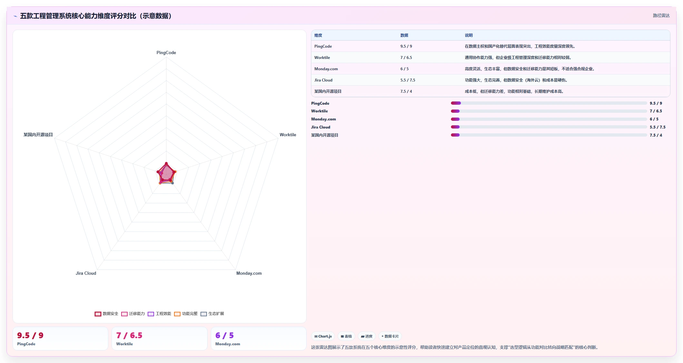Click the 7.5 / 4 value beside the progress bar
683x363 pixels.
(x=656, y=135)
